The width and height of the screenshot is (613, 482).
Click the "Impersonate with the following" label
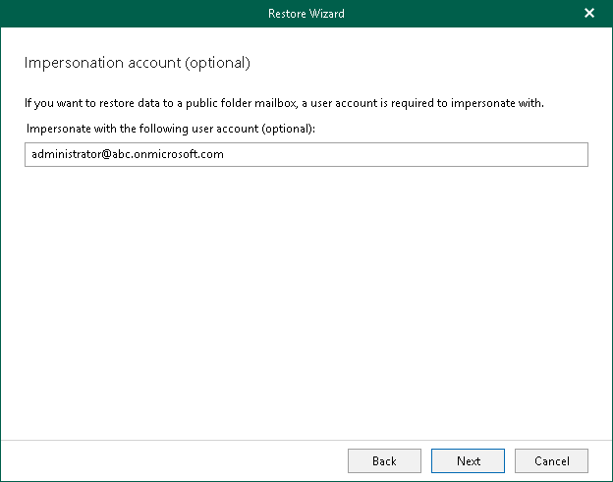(110, 129)
